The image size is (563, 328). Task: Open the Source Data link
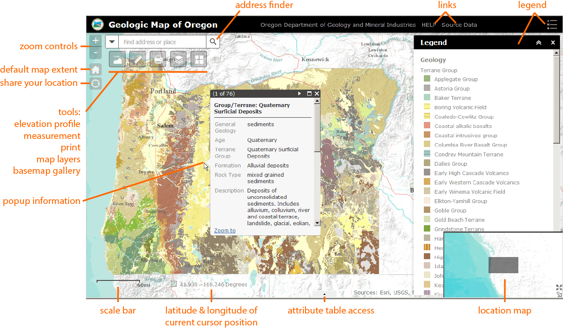pyautogui.click(x=459, y=25)
